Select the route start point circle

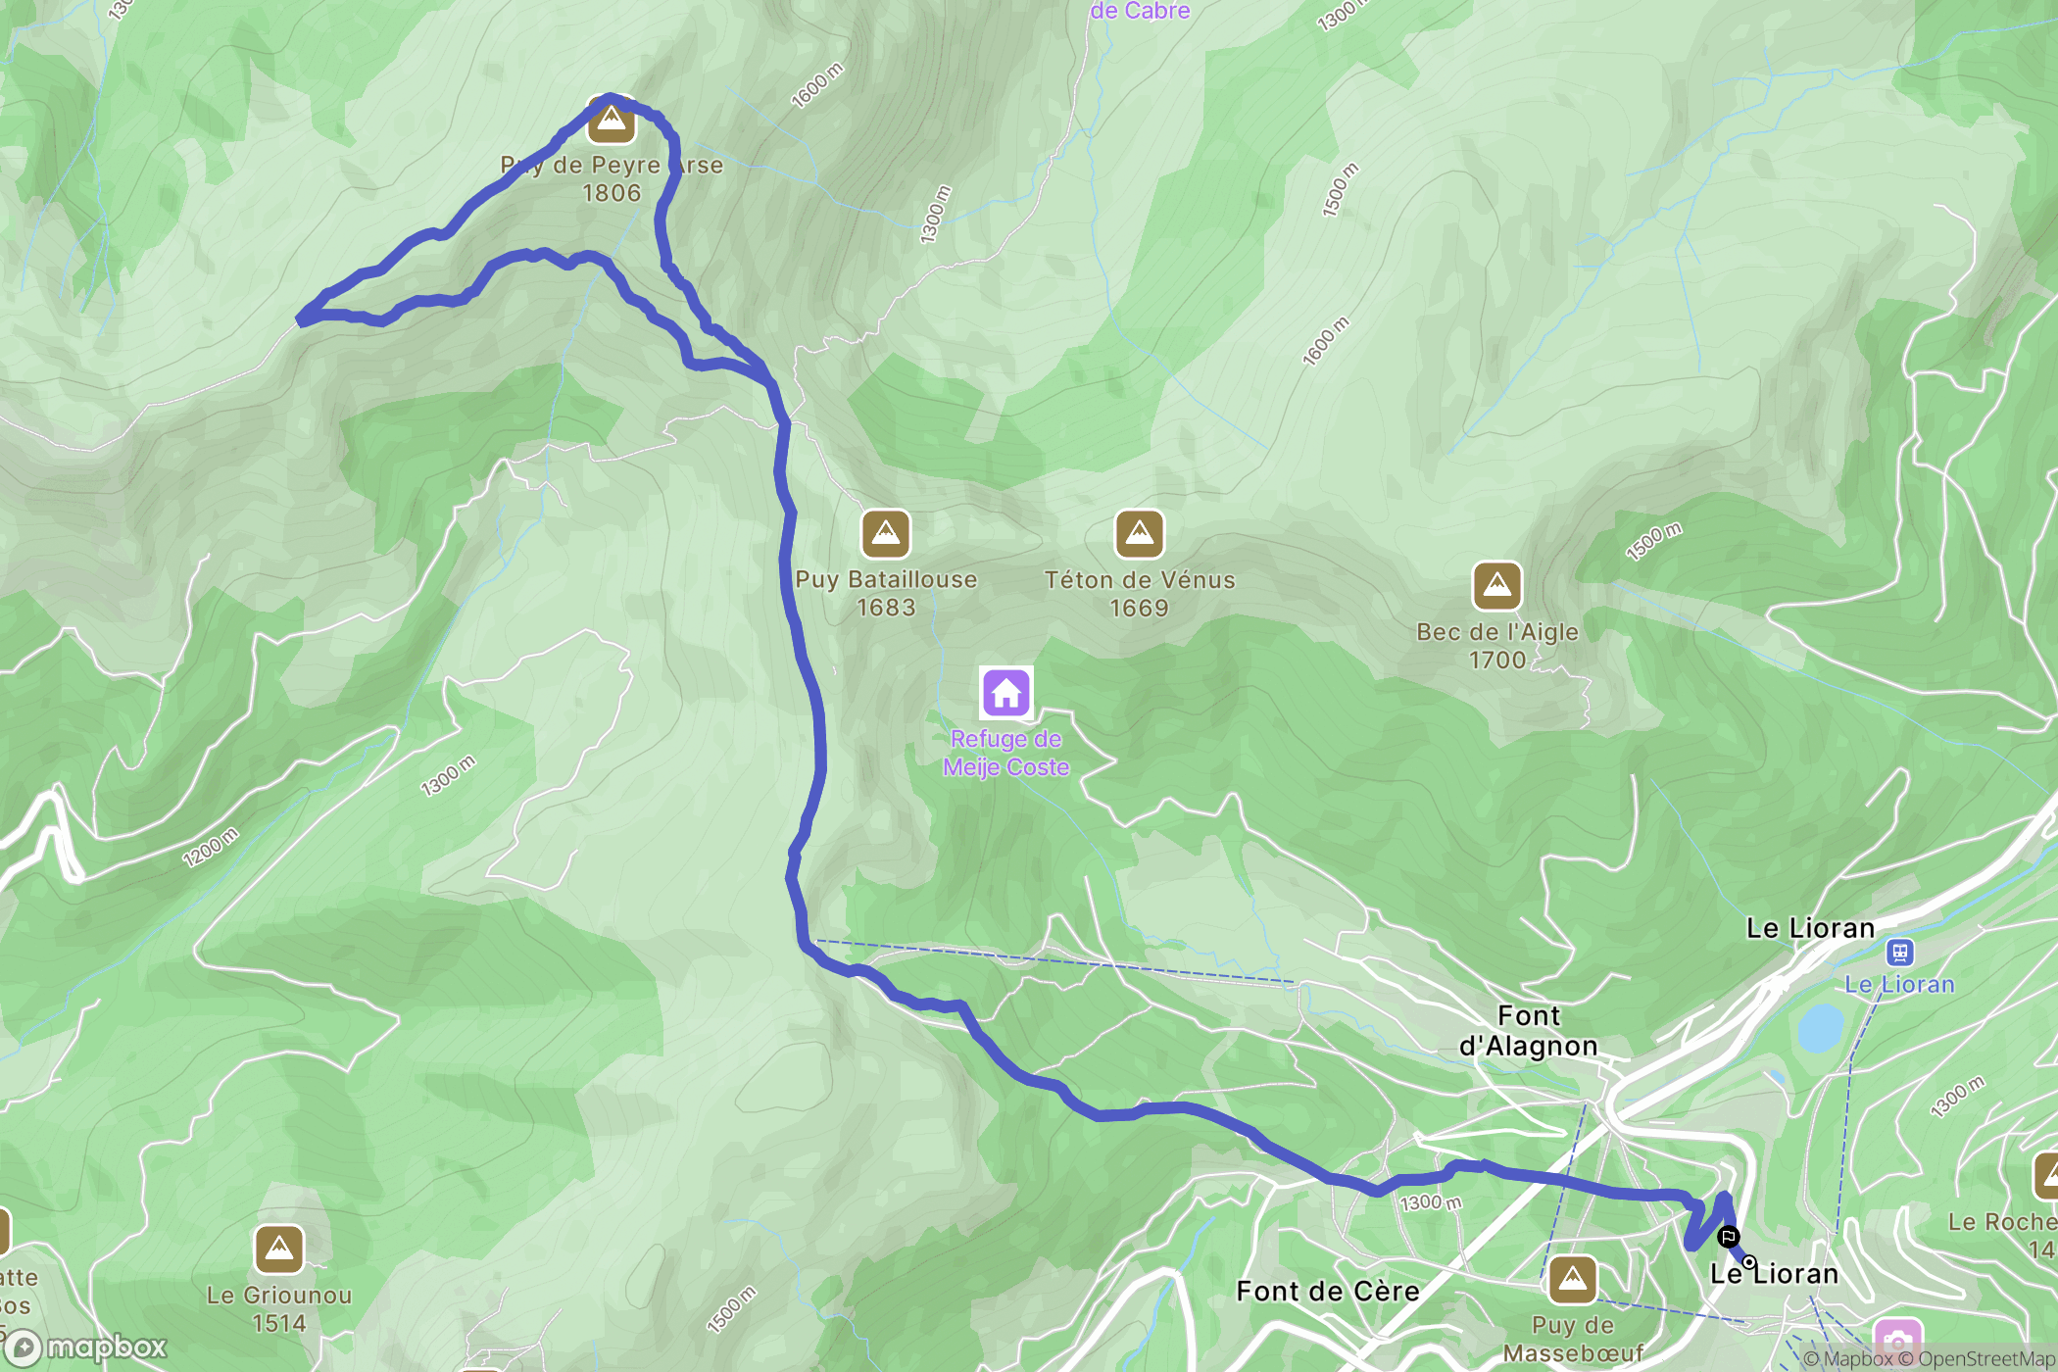coord(1749,1262)
